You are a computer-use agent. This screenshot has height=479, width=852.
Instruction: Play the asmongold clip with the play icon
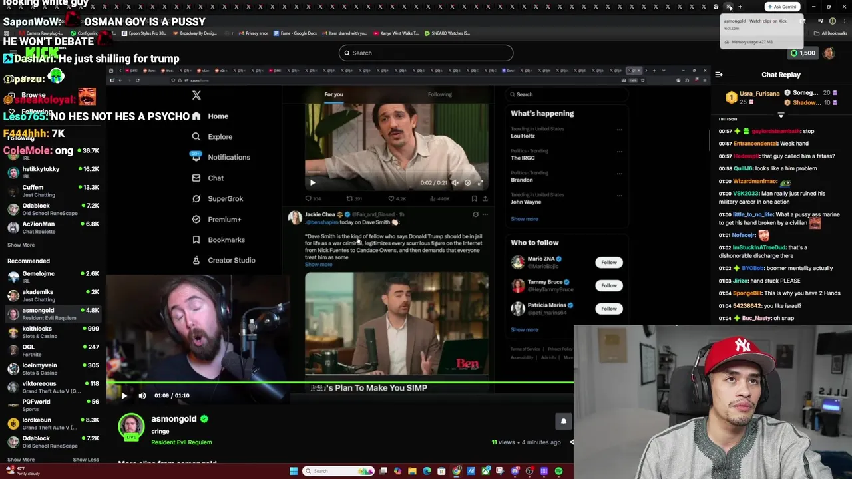click(x=124, y=395)
